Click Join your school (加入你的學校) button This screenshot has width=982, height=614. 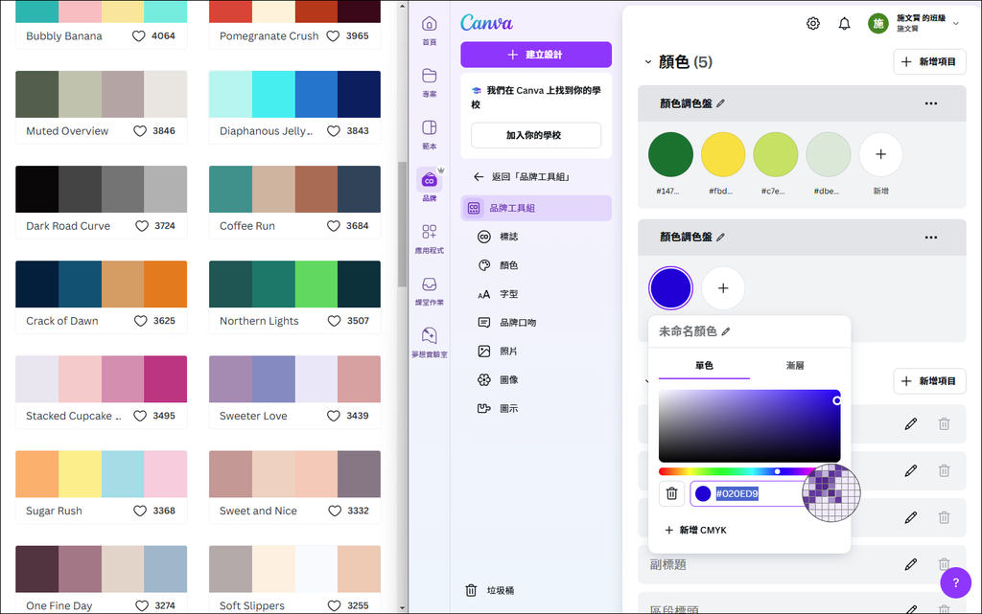[536, 135]
